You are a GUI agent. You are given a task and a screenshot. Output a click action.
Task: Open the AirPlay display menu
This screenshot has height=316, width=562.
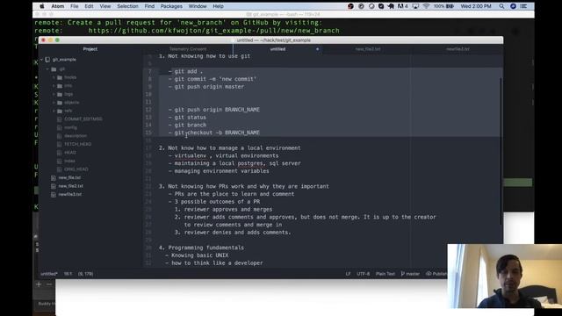point(415,6)
